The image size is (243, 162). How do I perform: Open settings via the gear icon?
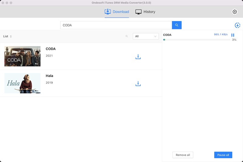click(x=234, y=12)
